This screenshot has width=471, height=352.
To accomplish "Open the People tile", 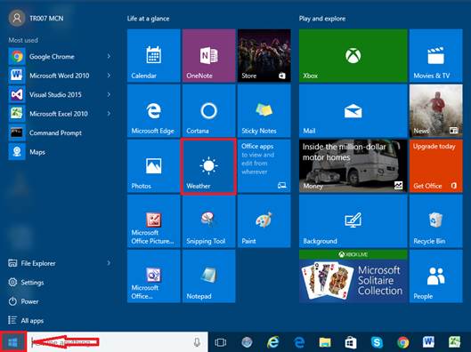I will tap(436, 276).
